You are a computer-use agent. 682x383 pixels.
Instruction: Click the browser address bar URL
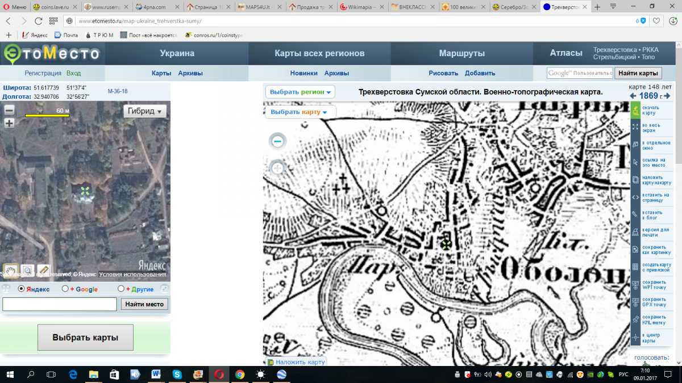click(x=140, y=21)
